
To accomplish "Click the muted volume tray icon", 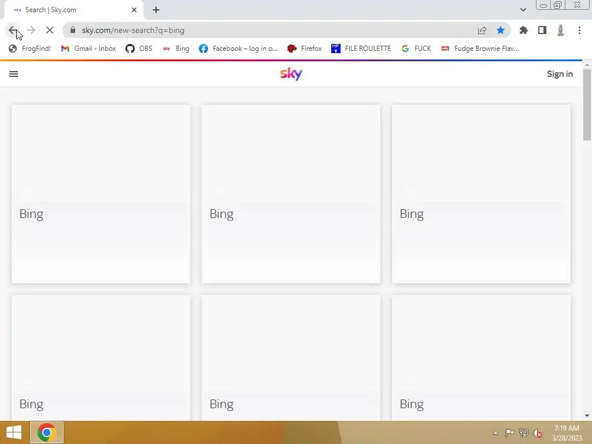I will pyautogui.click(x=538, y=433).
